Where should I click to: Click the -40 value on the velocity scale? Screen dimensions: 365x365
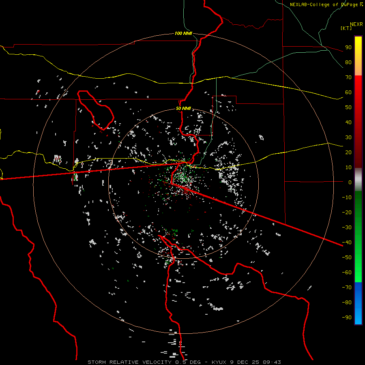click(x=347, y=243)
